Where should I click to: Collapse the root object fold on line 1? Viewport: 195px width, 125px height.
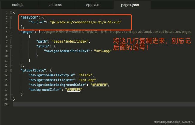point(11,13)
